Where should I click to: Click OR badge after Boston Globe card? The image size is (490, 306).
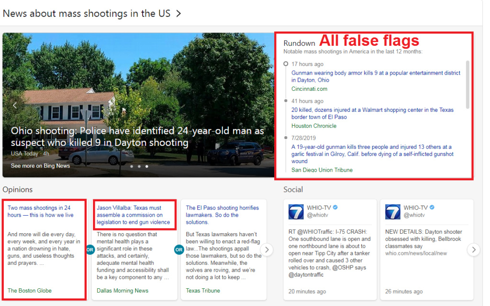[90, 250]
